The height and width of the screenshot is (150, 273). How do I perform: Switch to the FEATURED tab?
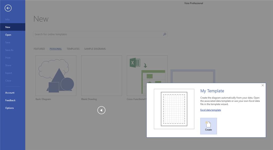tap(39, 49)
